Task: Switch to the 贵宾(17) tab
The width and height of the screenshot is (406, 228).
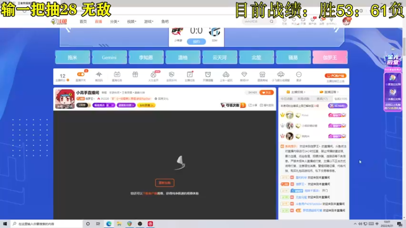Action: 322,99
